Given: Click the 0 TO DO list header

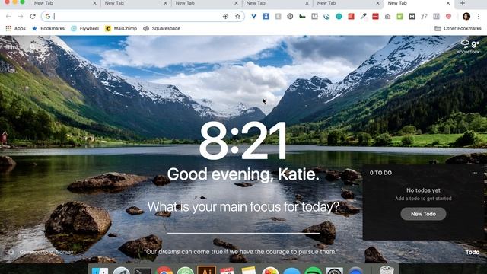Looking at the screenshot, I should [x=380, y=173].
